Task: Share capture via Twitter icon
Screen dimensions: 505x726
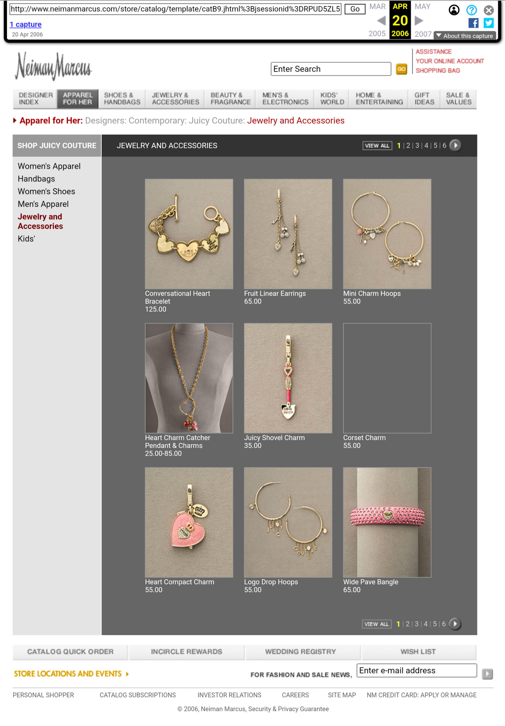Action: pyautogui.click(x=489, y=23)
